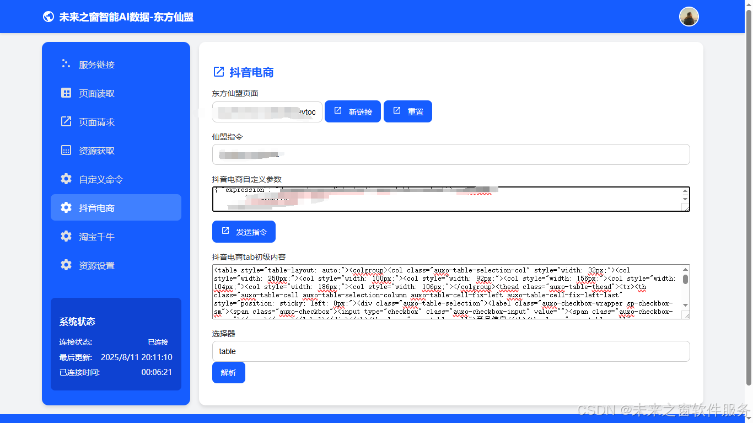This screenshot has width=753, height=423.
Task: Click the resize grip of the tab初级内容 textarea
Action: click(x=685, y=314)
